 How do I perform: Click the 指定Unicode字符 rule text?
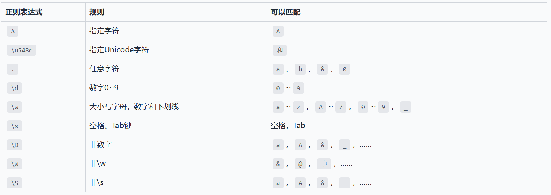click(x=119, y=50)
